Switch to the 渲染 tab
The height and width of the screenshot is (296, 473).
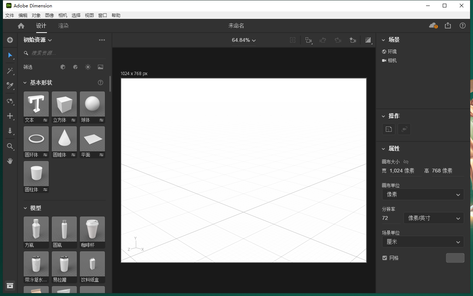(x=63, y=26)
